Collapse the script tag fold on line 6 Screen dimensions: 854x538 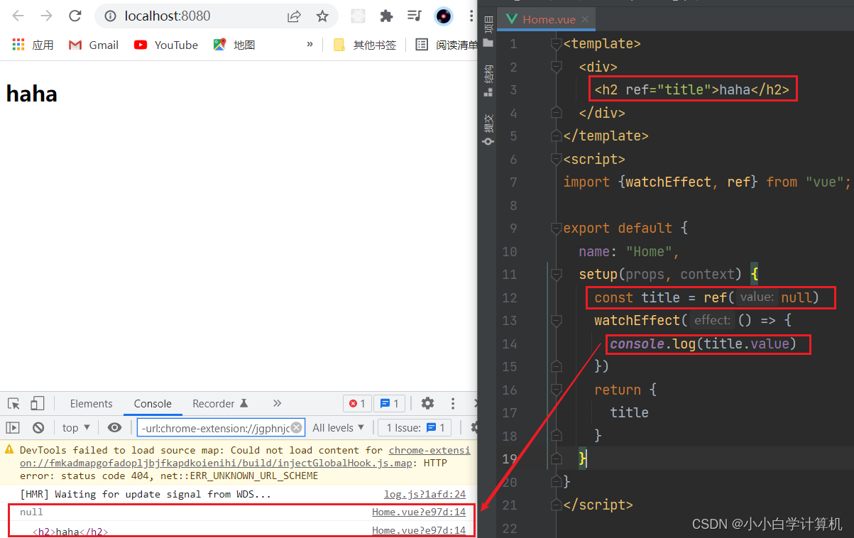click(x=557, y=159)
